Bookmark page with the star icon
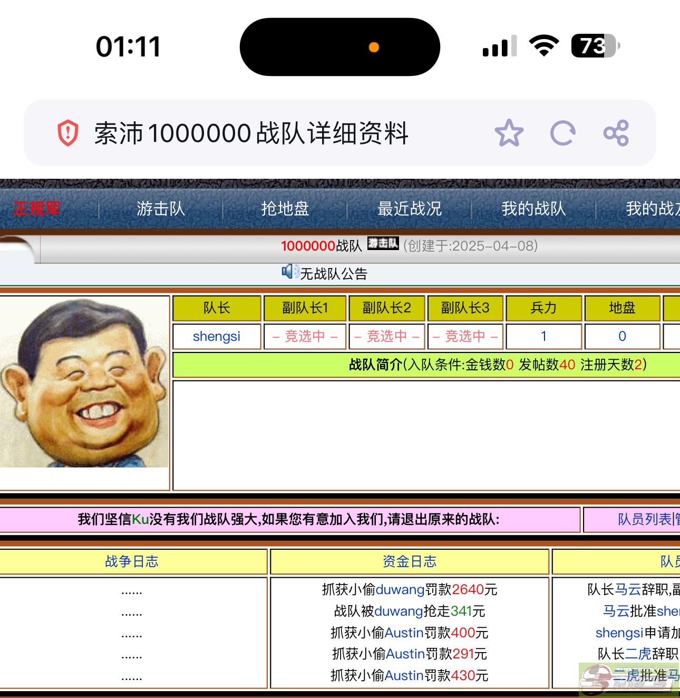Viewport: 680px width, 698px height. pyautogui.click(x=509, y=133)
